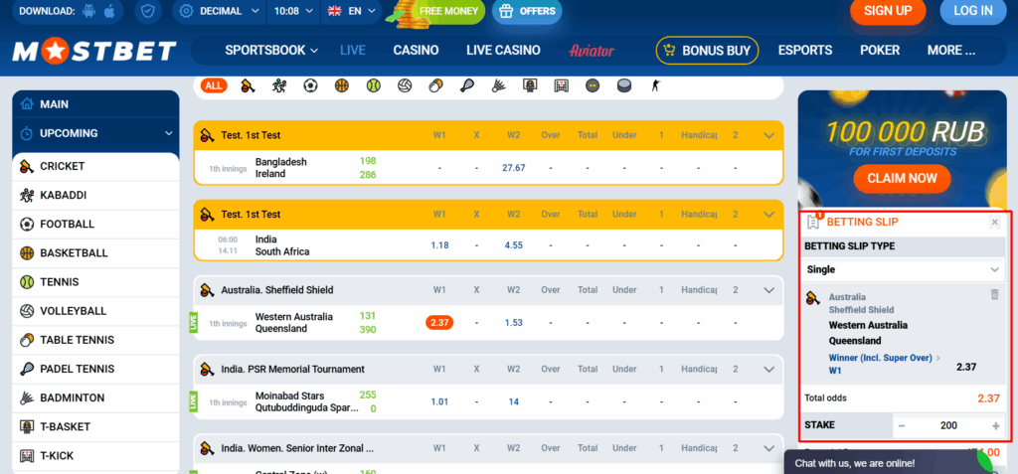The height and width of the screenshot is (474, 1018).
Task: Pick 4.55 W2 odds for South Africa
Action: (x=514, y=245)
